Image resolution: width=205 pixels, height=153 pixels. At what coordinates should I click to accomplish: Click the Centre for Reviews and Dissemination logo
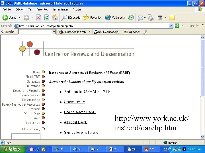(77, 49)
